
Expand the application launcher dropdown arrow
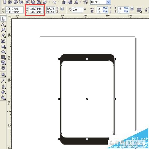81,2
